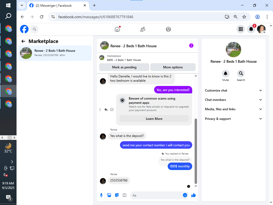The width and height of the screenshot is (273, 205).
Task: Go back from Marketplace using arrow
Action: click(x=23, y=41)
